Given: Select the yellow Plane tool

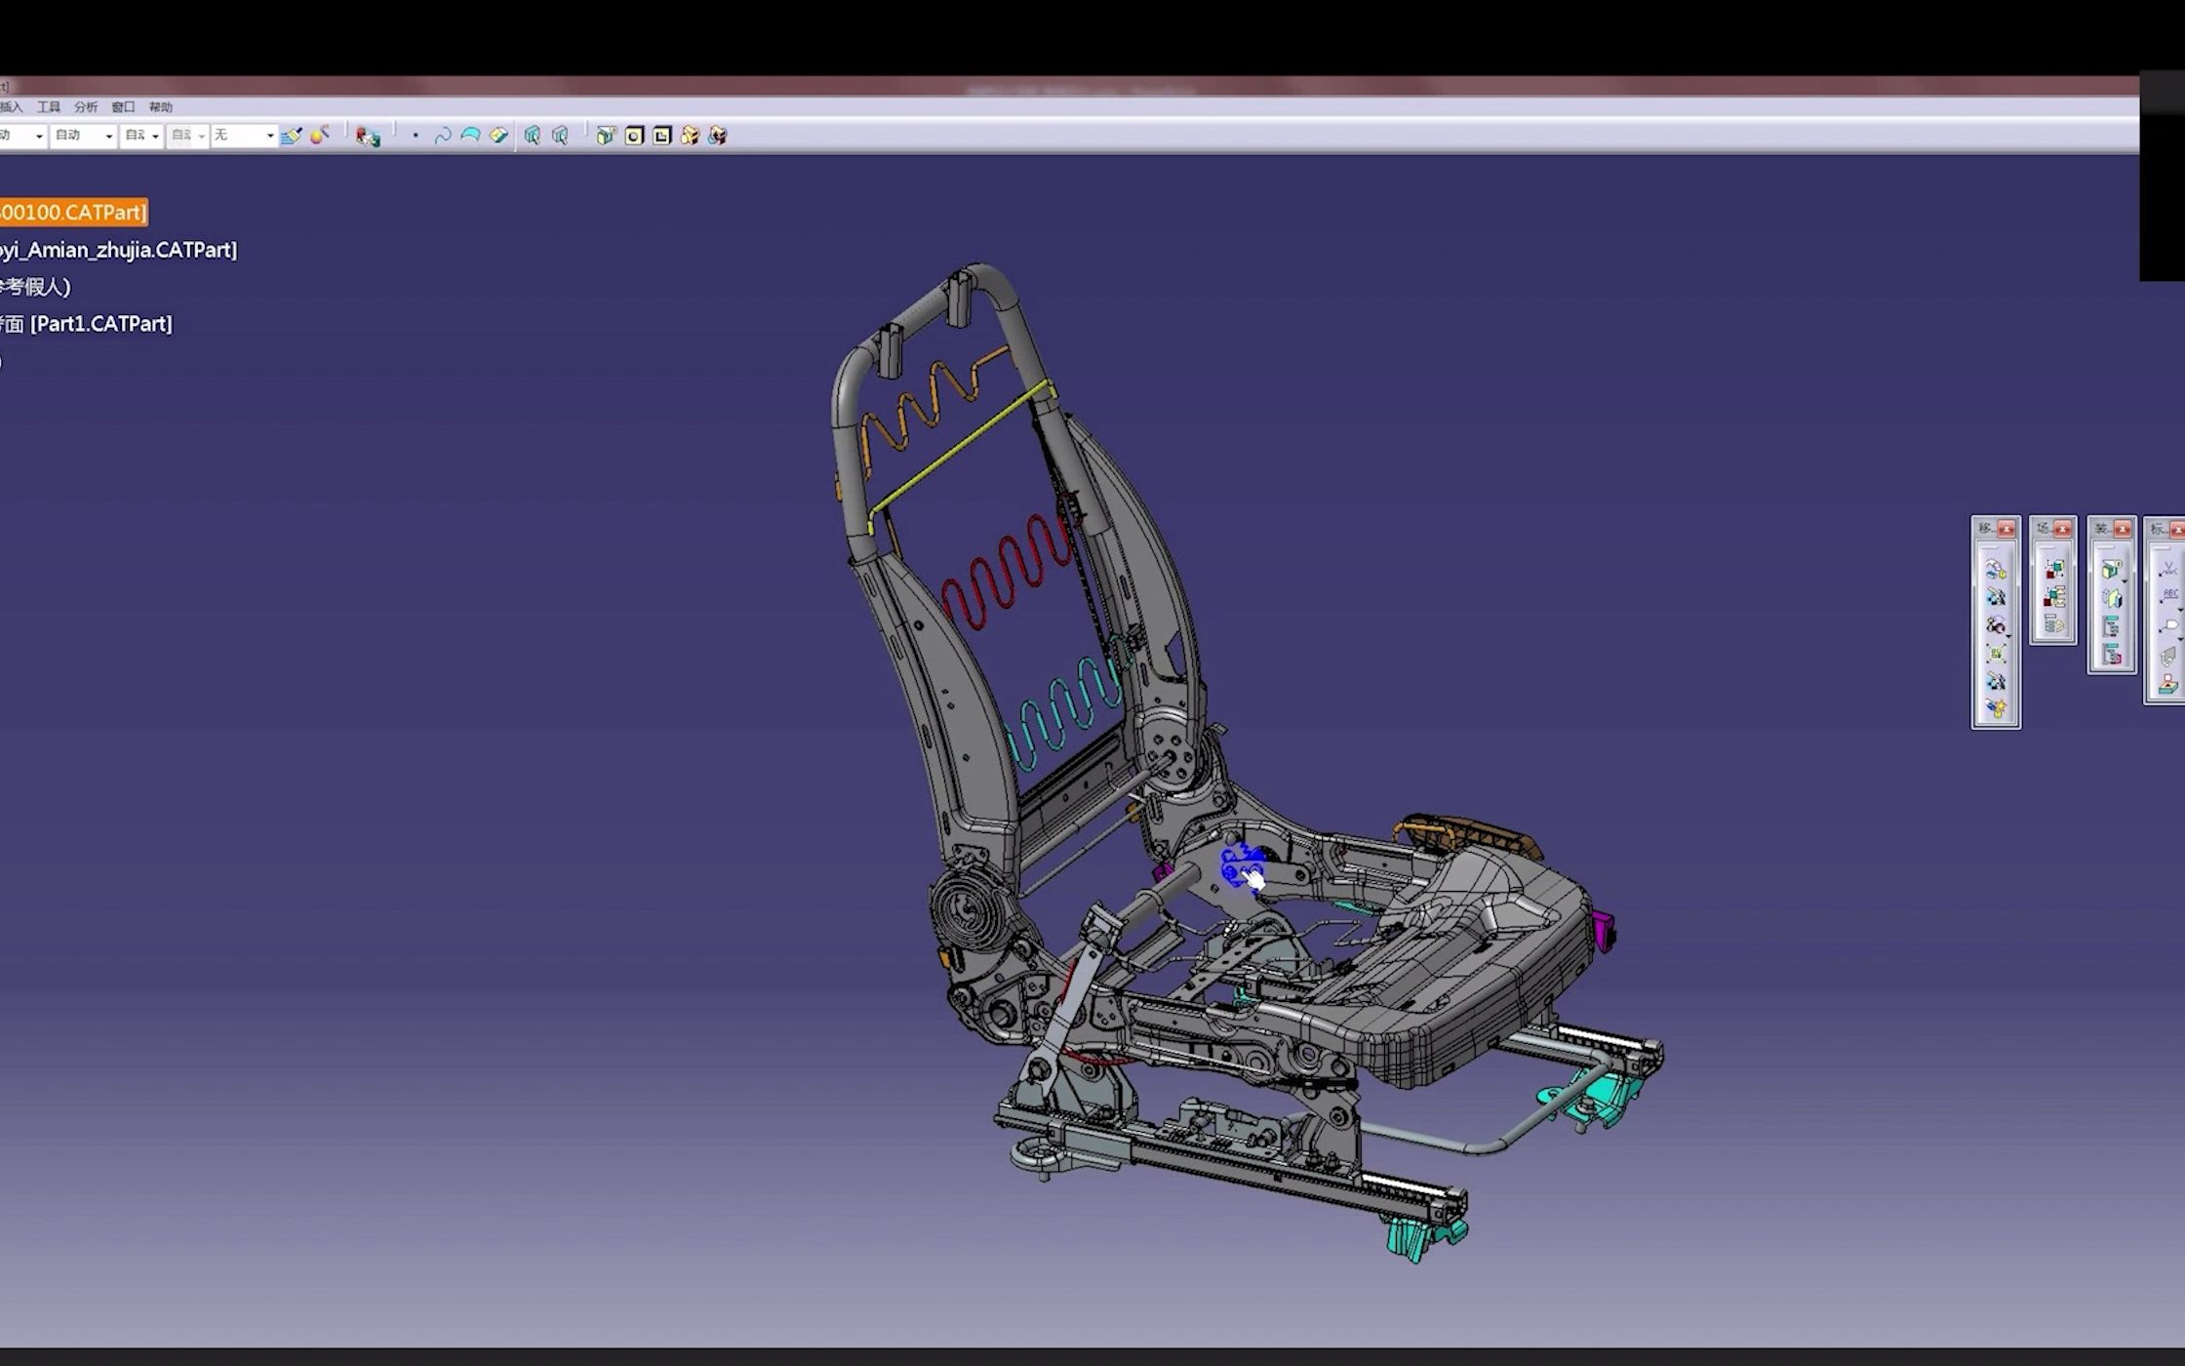Looking at the screenshot, I should click(x=498, y=136).
